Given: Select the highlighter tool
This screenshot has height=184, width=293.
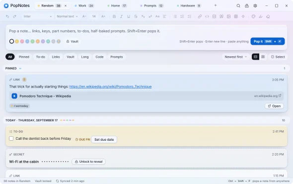Looking at the screenshot, I should pyautogui.click(x=261, y=16).
